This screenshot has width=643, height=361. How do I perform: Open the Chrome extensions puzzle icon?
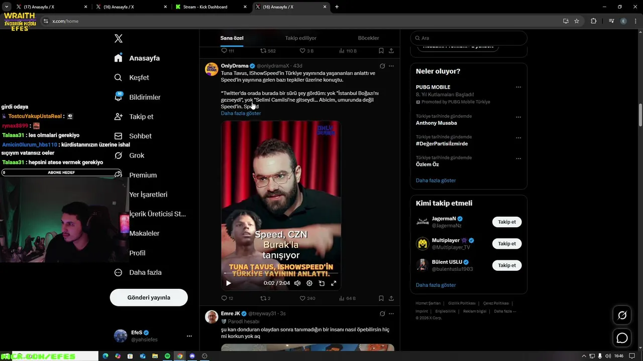593,21
